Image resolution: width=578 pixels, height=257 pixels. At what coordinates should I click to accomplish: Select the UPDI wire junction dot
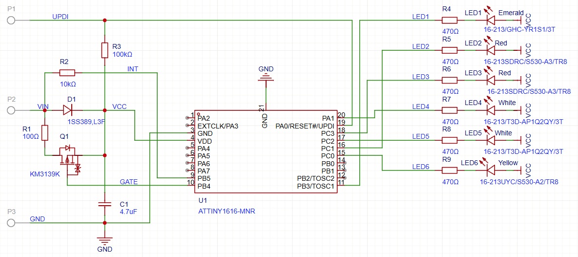coord(104,21)
